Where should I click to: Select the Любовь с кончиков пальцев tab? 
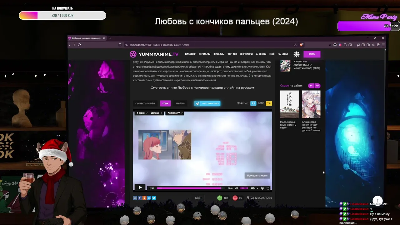tap(87, 38)
